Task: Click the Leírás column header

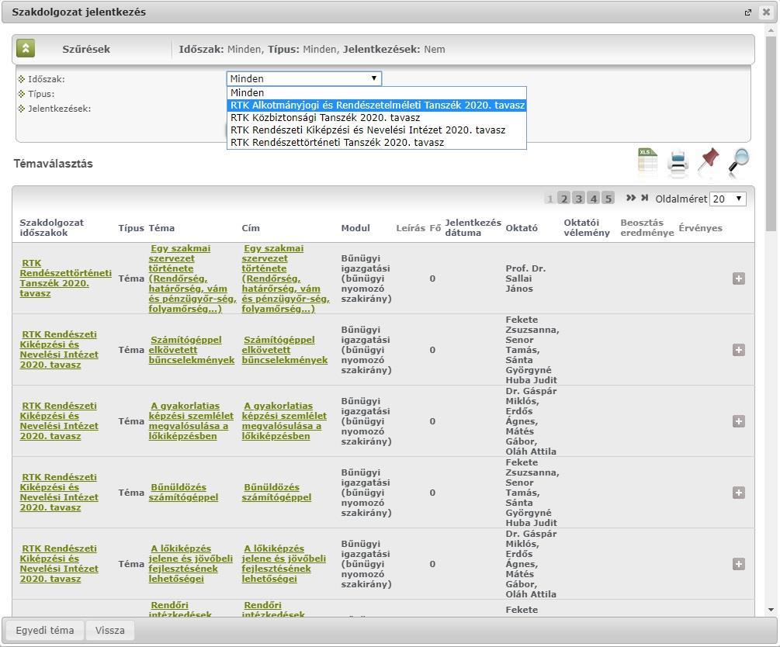Action: (411, 228)
